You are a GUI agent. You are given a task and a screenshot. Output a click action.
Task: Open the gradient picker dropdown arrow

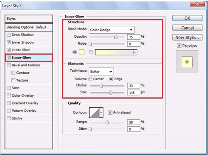pyautogui.click(x=135, y=52)
